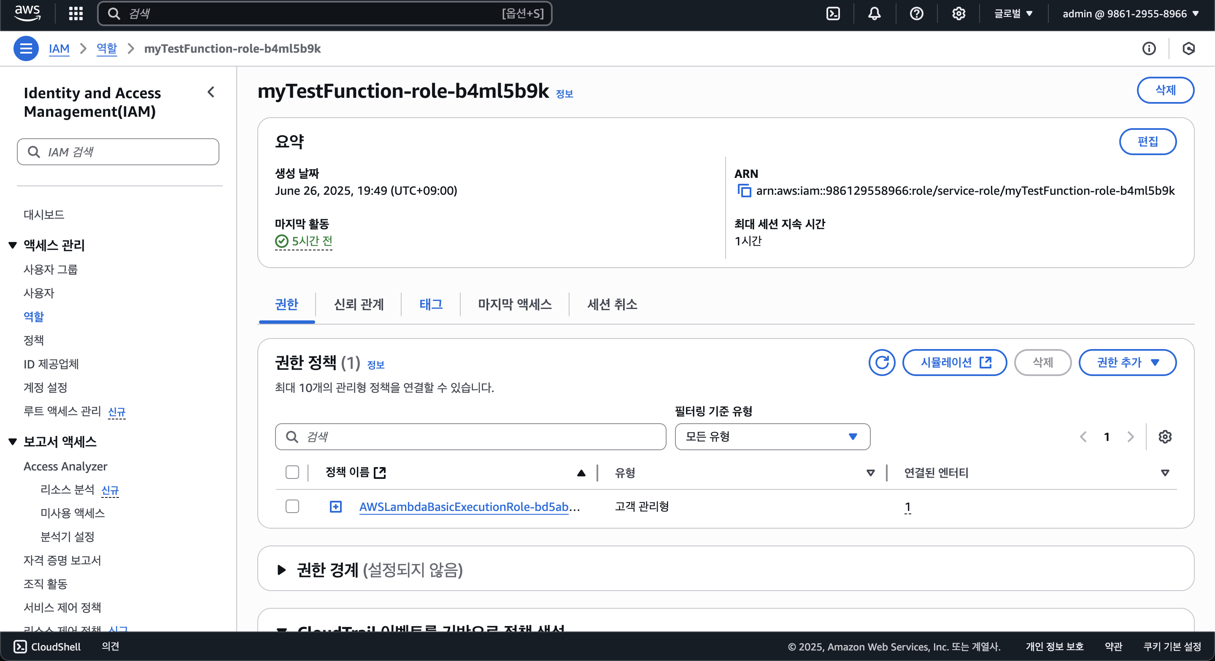This screenshot has height=661, width=1215.
Task: Switch to the 신뢰 관계 tab
Action: 359,304
